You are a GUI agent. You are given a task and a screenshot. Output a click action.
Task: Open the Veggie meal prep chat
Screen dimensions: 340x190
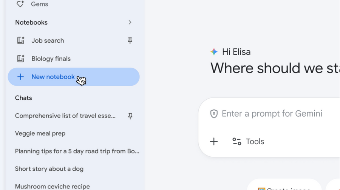point(40,133)
